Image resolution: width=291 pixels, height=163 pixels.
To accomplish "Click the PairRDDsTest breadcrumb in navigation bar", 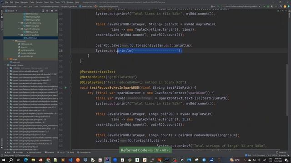I will [x=86, y=6].
